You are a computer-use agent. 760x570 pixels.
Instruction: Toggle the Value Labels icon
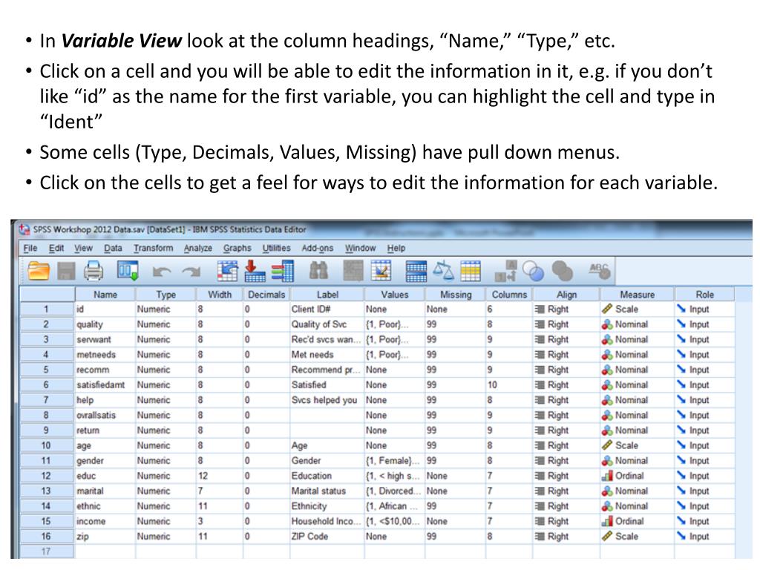click(x=505, y=271)
